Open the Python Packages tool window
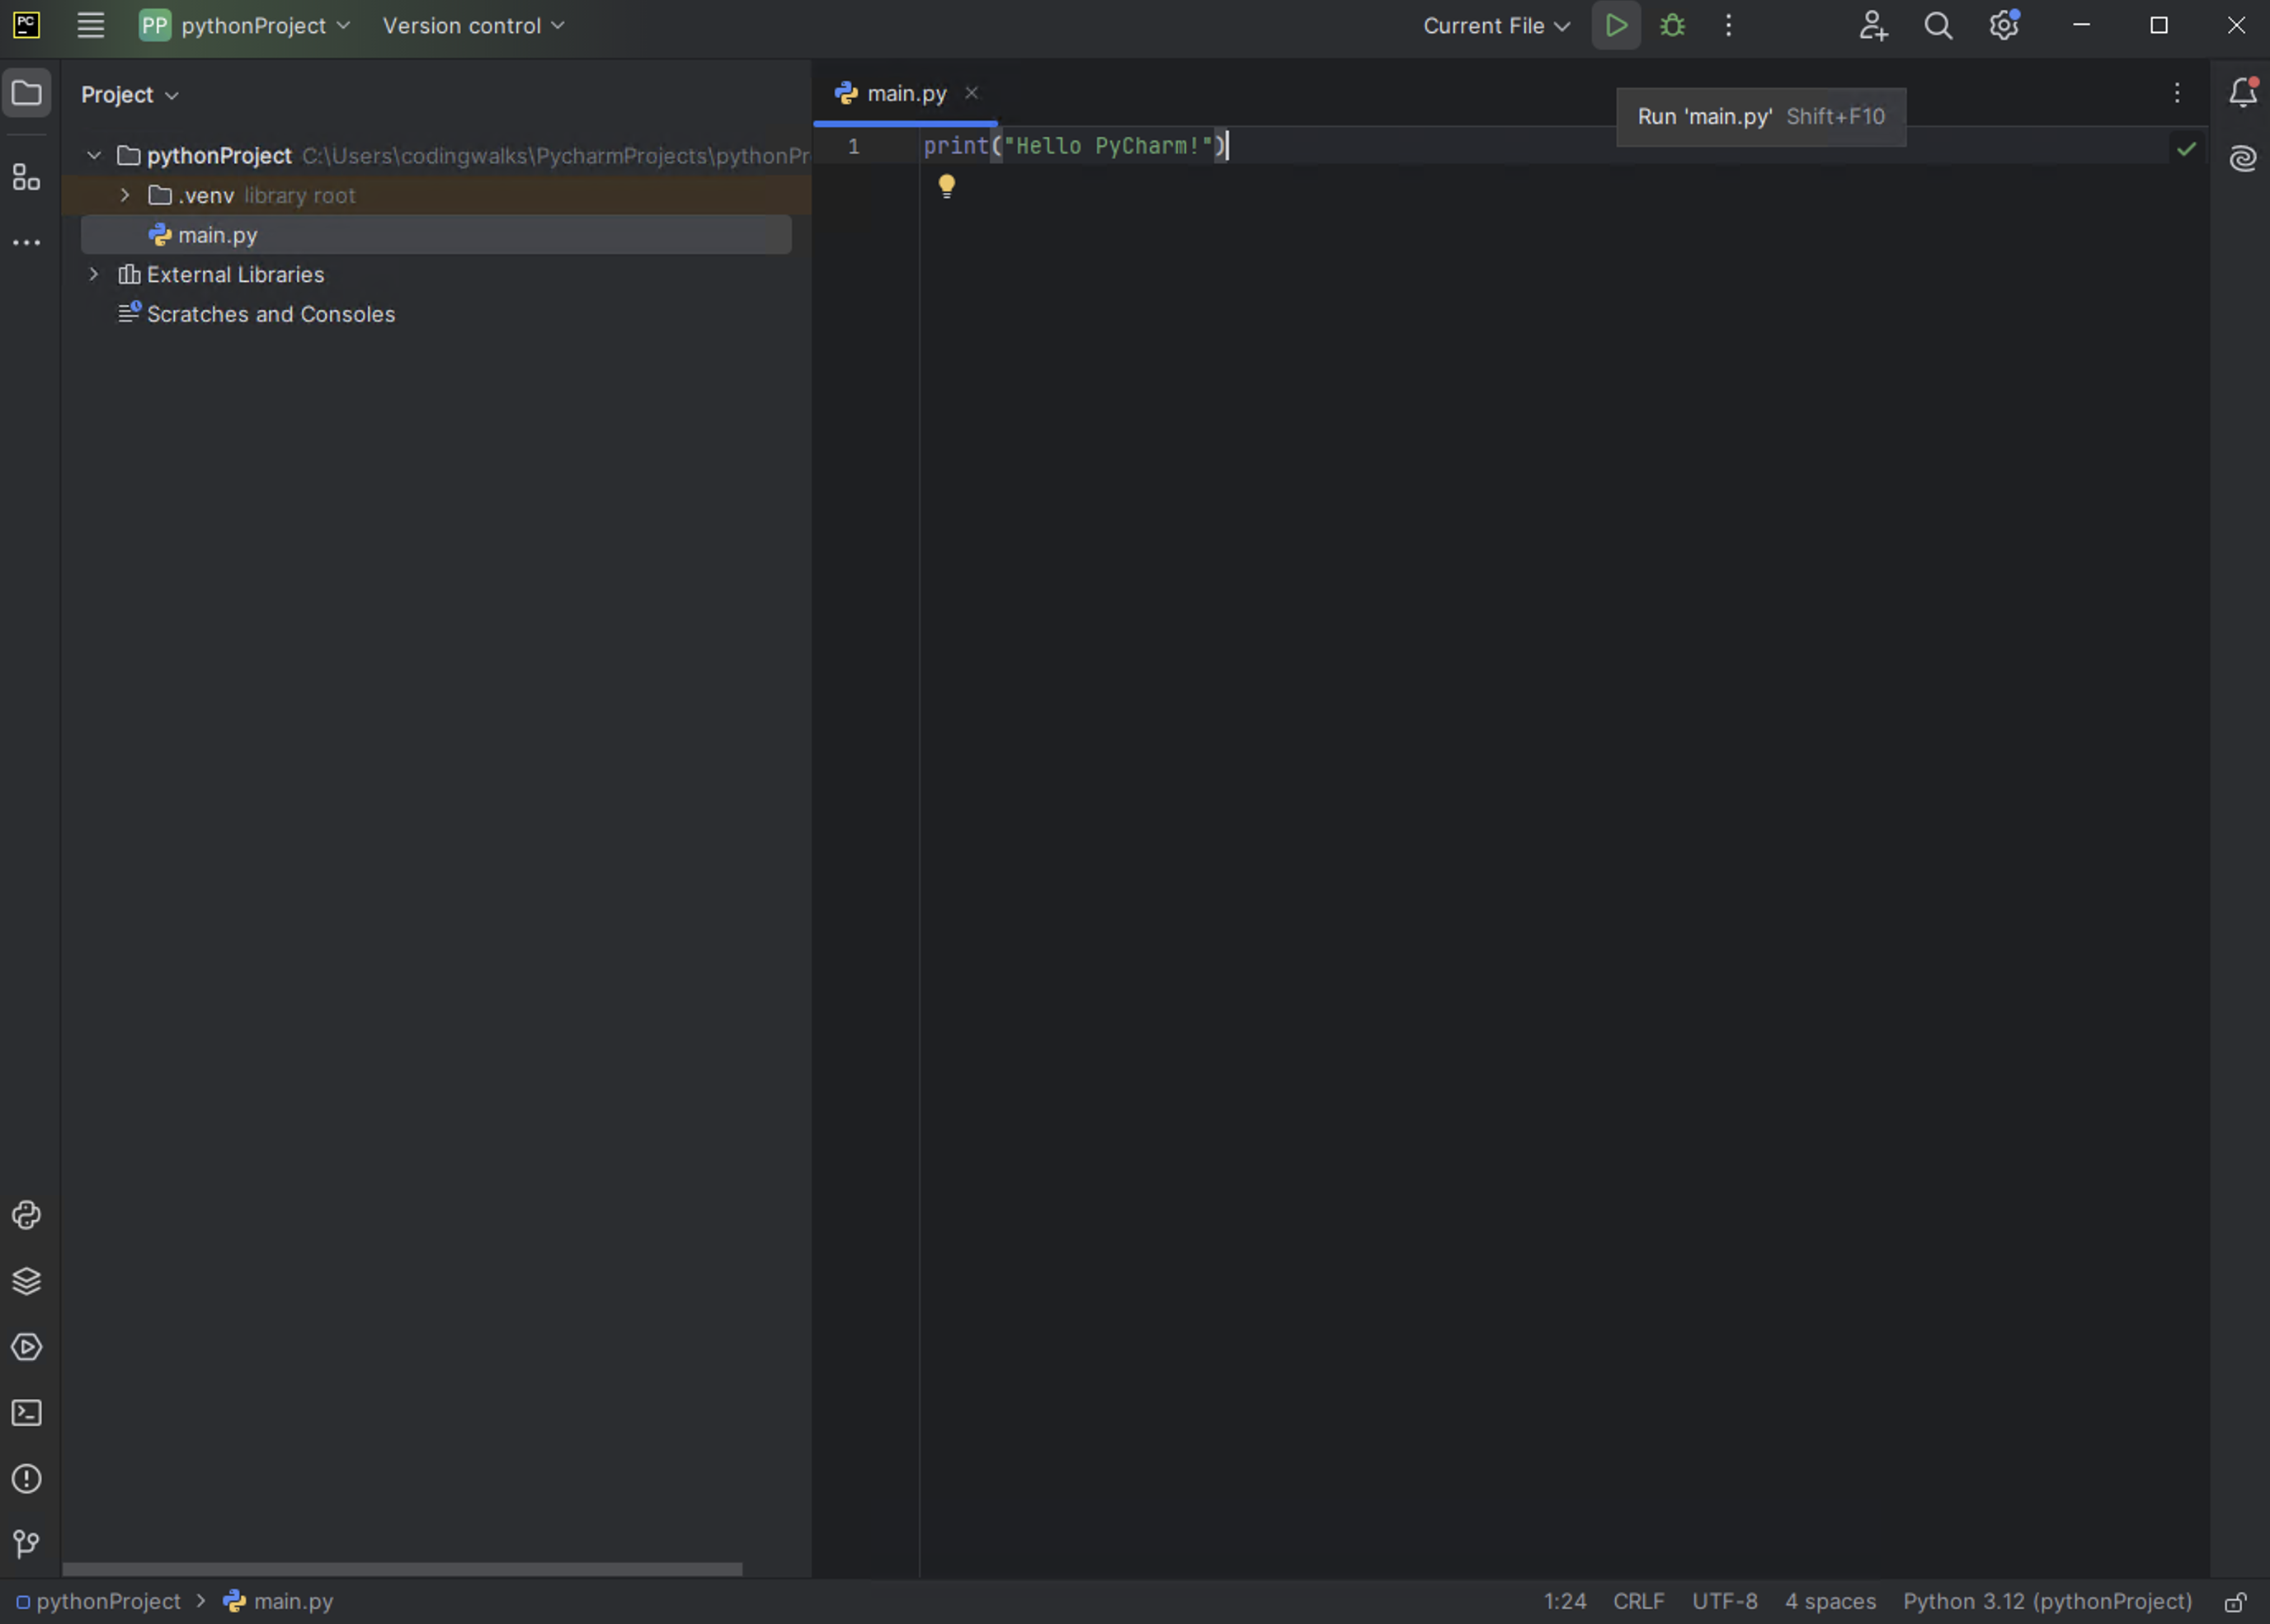Viewport: 2270px width, 1624px height. (x=26, y=1281)
